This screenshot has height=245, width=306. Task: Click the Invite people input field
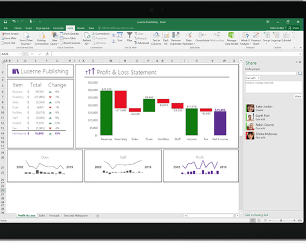tap(271, 73)
